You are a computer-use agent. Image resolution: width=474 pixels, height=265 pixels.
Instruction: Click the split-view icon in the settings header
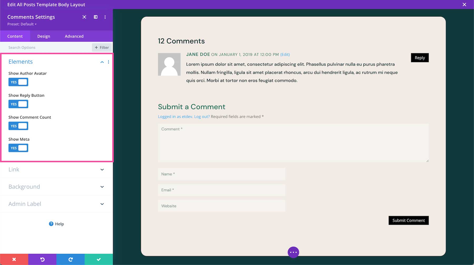[95, 17]
